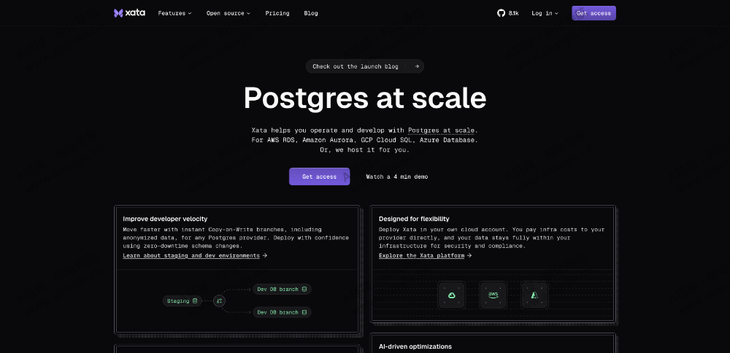Click the AI-driven optimizations heading
The width and height of the screenshot is (730, 353).
(x=415, y=346)
